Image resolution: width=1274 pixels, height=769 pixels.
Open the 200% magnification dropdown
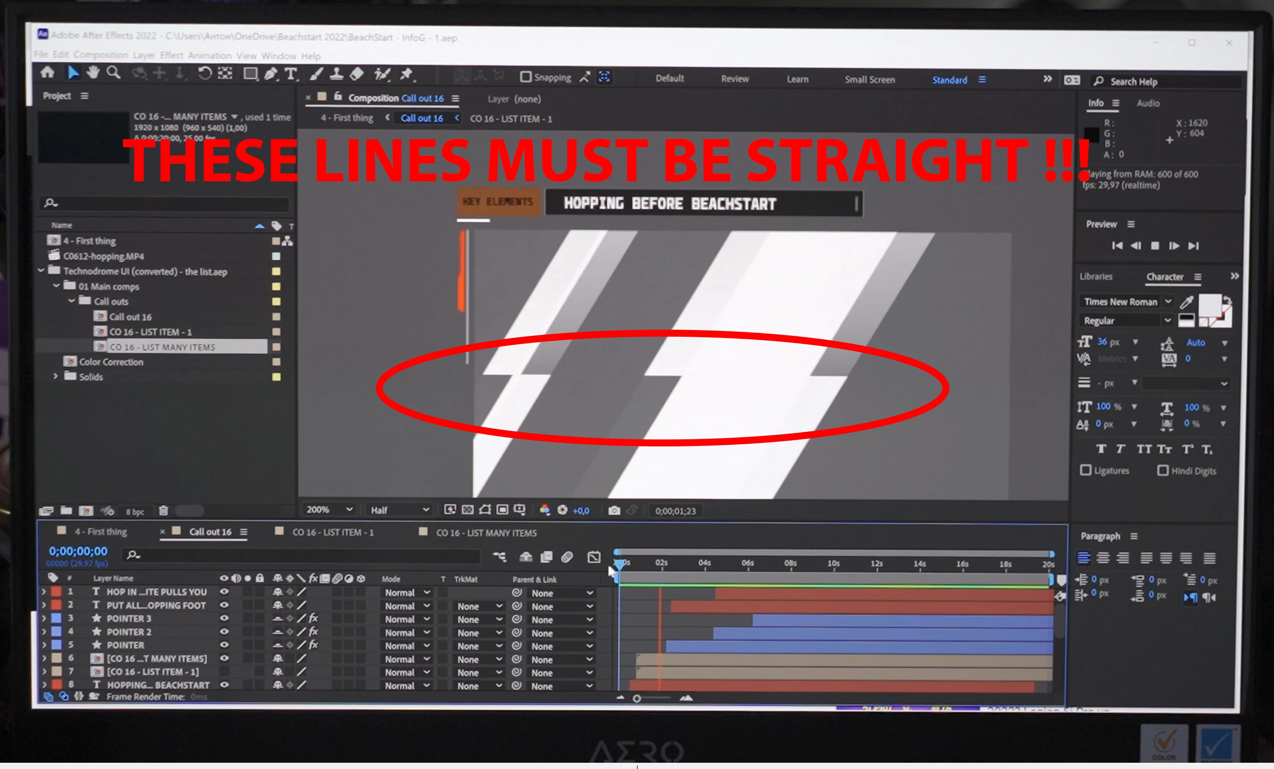[329, 509]
